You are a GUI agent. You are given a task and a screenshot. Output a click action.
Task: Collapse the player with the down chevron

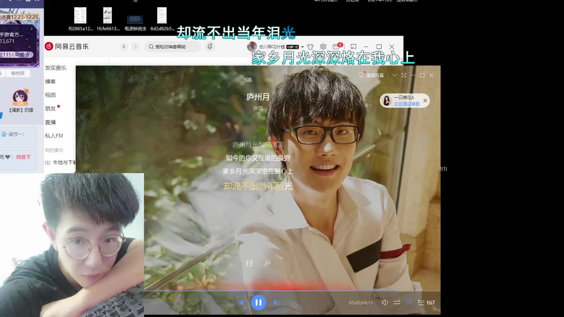pyautogui.click(x=394, y=75)
